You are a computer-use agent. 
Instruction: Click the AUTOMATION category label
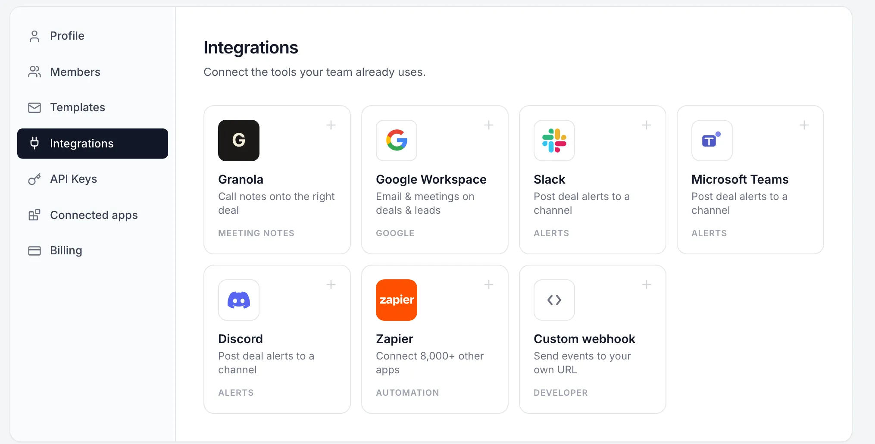click(407, 393)
